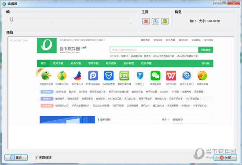Select the 软件下载 tab in preview

(x=58, y=63)
